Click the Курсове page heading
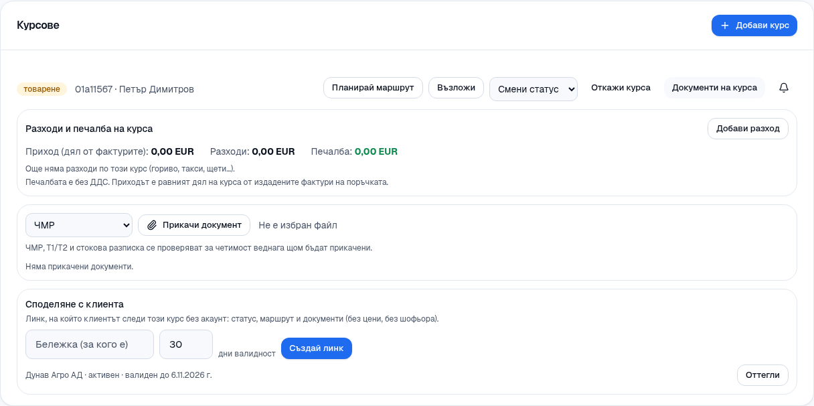The height and width of the screenshot is (406, 814). click(x=38, y=25)
